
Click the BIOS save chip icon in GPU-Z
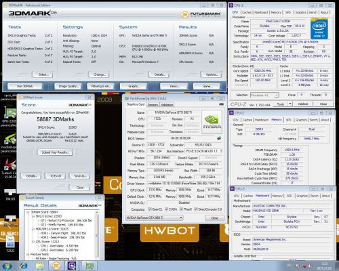pyautogui.click(x=219, y=138)
